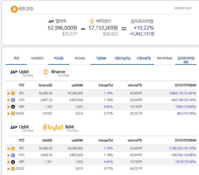Toggle favorite star for ETH in Binance table

pos(8,100)
